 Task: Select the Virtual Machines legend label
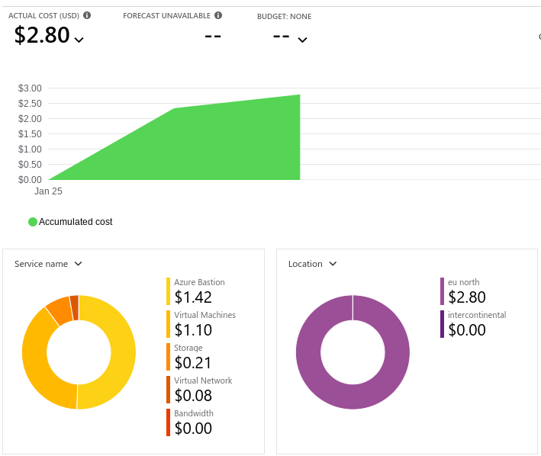(x=204, y=315)
